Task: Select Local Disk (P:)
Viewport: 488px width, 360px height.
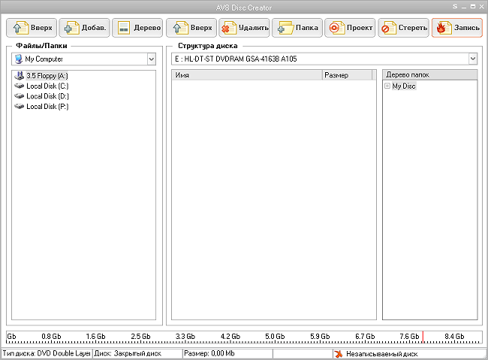Action: click(41, 107)
